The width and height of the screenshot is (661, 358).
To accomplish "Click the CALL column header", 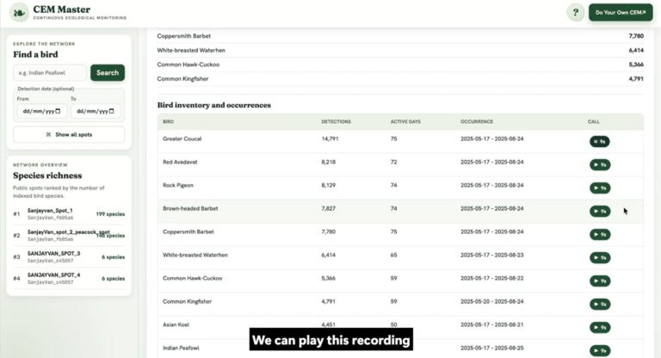I will 594,121.
